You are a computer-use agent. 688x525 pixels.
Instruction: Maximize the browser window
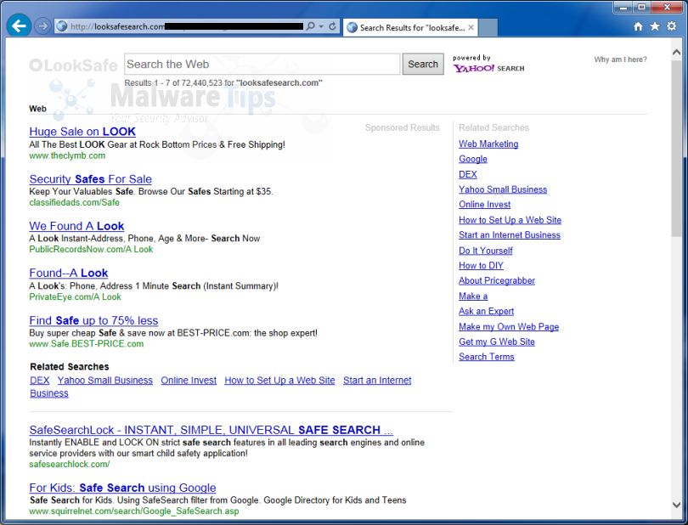coord(642,7)
